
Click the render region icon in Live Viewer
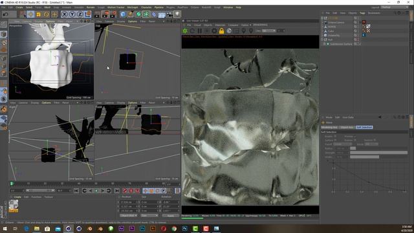(236, 31)
